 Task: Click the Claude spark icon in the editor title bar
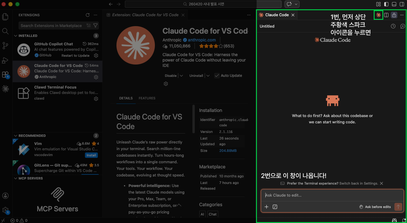click(378, 15)
